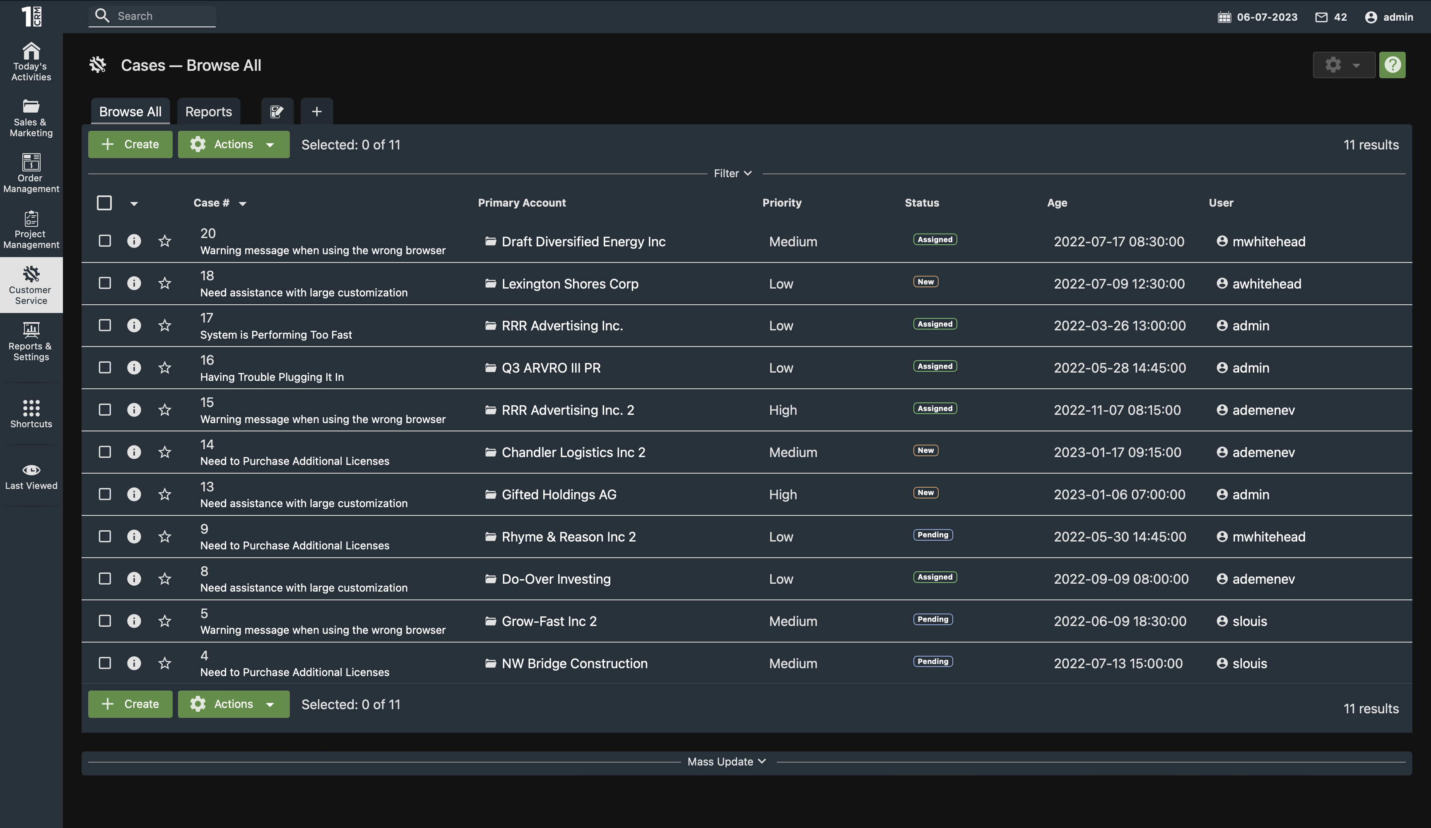
Task: Tick the select-all header checkbox
Action: 104,203
